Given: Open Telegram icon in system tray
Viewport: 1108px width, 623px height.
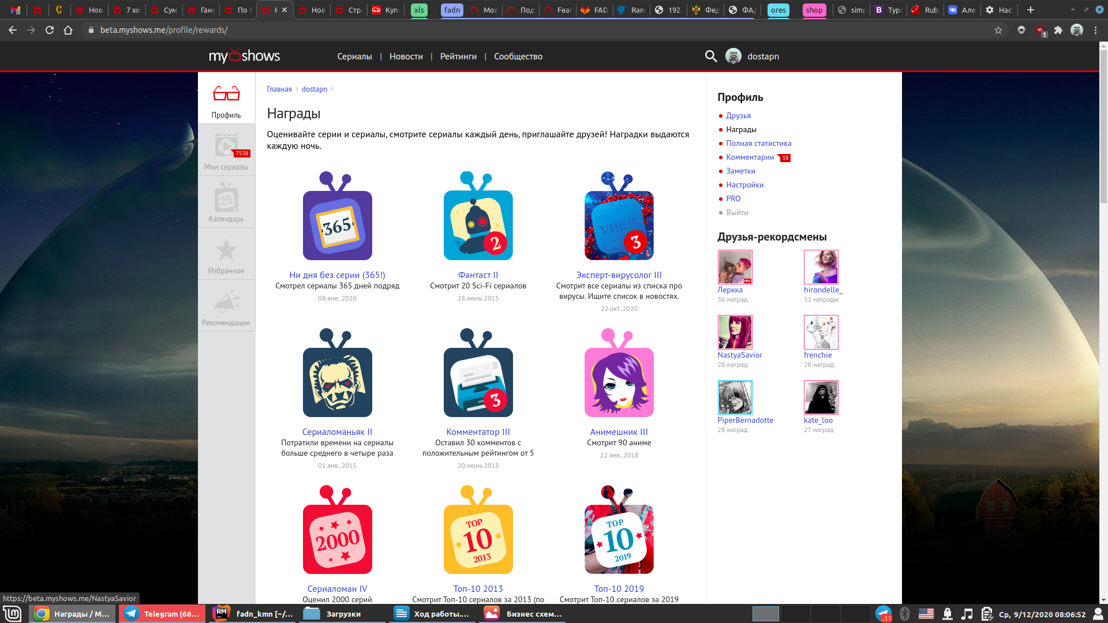Looking at the screenshot, I should (884, 614).
